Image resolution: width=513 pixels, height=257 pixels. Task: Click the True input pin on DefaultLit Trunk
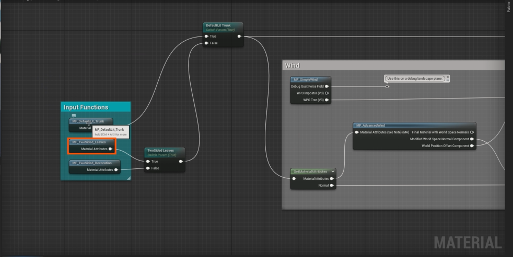tap(206, 36)
